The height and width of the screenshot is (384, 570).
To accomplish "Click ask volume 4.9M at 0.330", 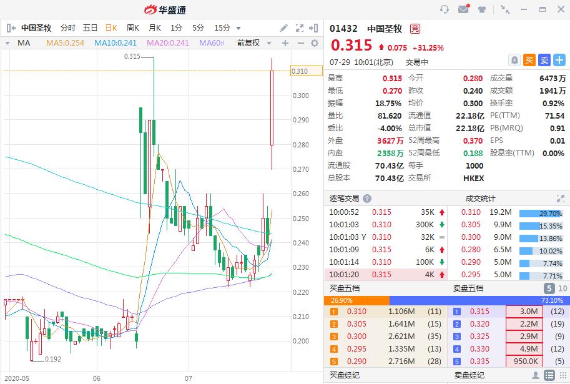I will point(524,349).
